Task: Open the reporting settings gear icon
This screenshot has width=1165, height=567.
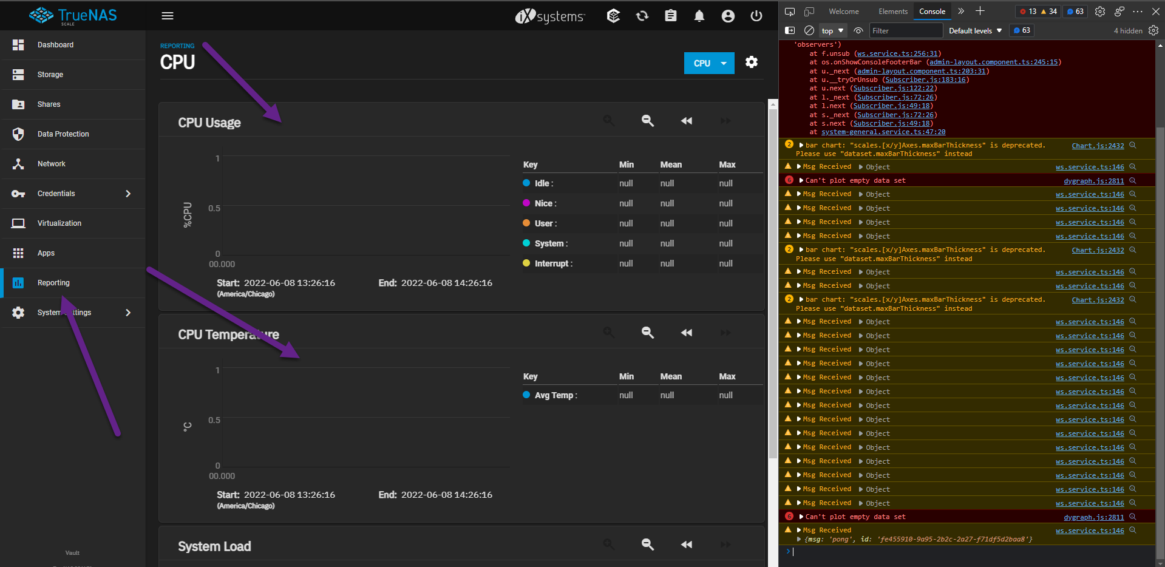Action: tap(752, 63)
